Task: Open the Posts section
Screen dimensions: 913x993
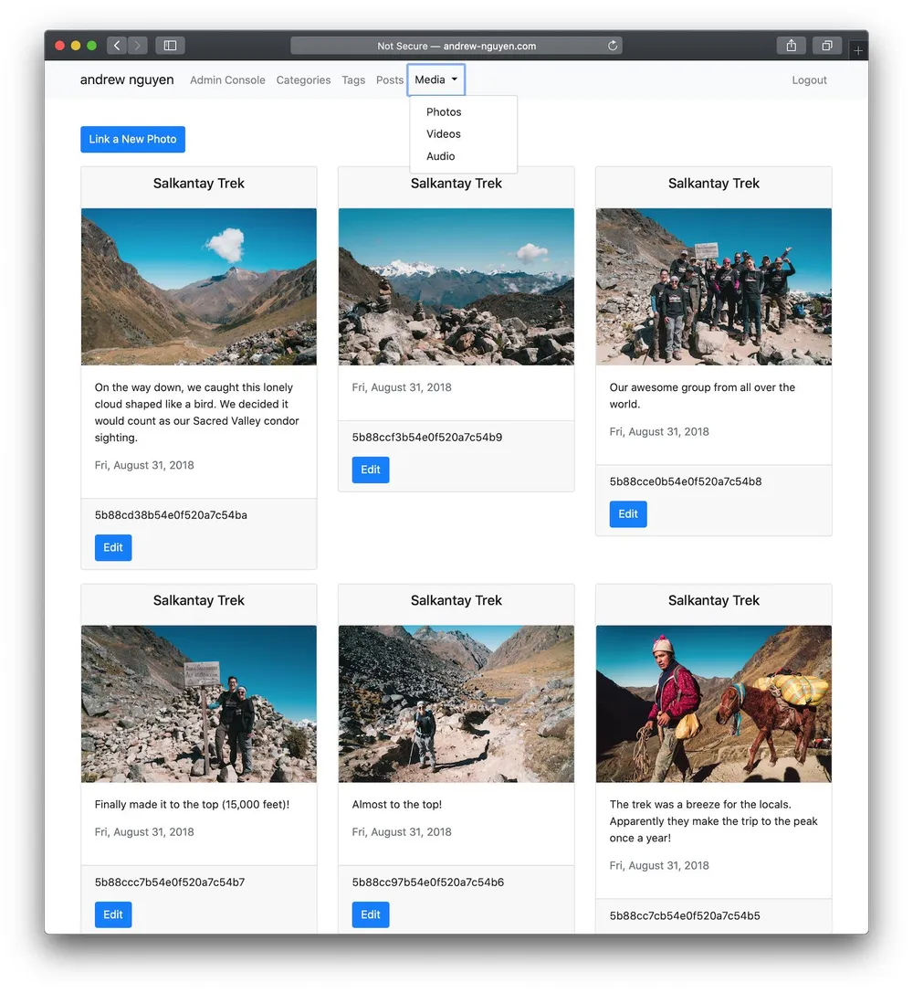Action: point(390,80)
